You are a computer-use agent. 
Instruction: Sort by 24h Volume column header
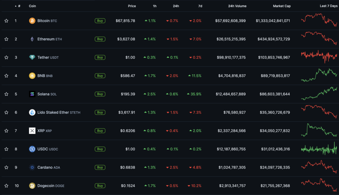pos(237,6)
